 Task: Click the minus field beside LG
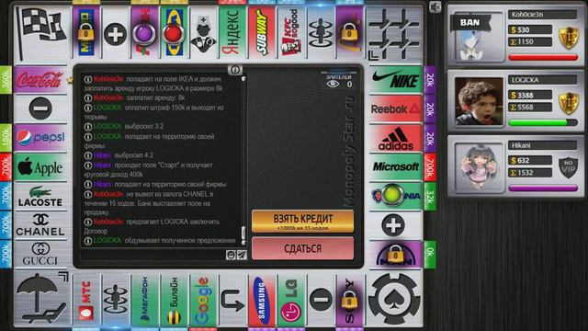click(321, 300)
